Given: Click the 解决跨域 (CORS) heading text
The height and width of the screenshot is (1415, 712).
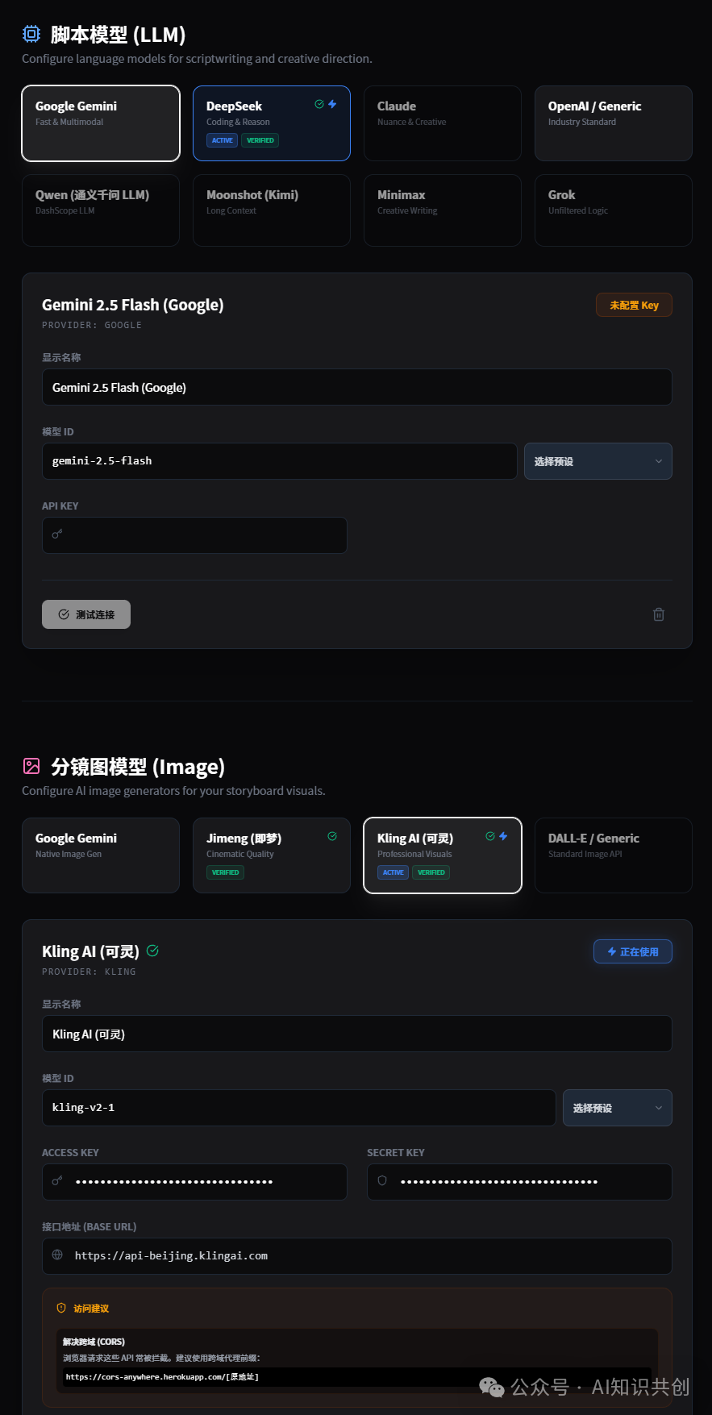Looking at the screenshot, I should click(x=94, y=1342).
